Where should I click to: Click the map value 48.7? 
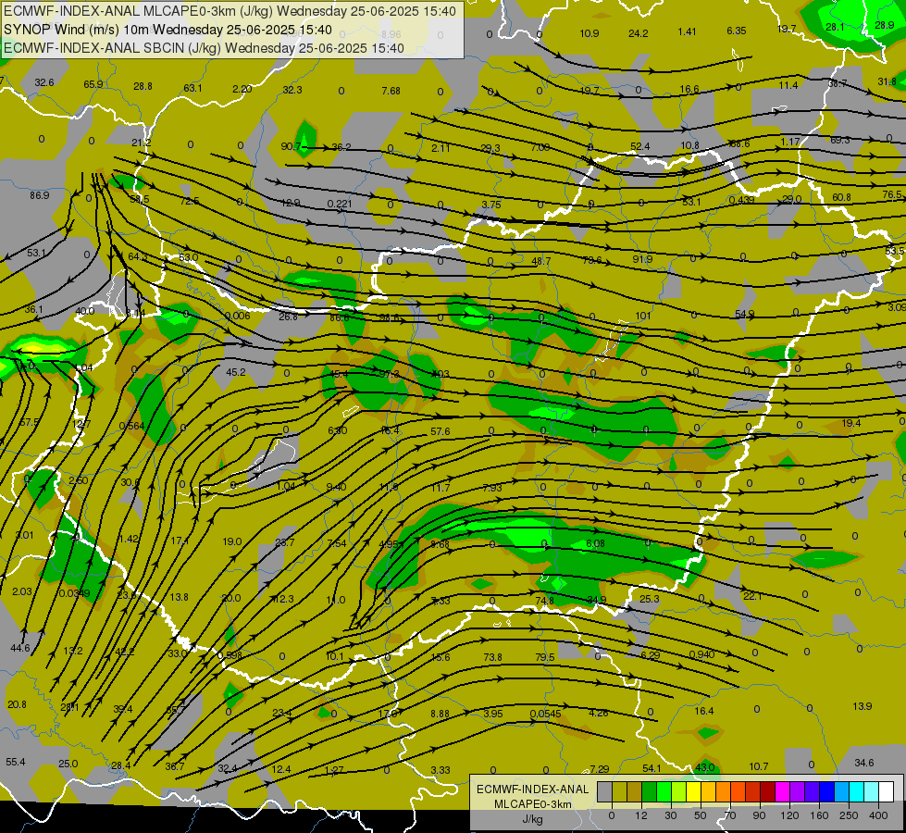(541, 261)
